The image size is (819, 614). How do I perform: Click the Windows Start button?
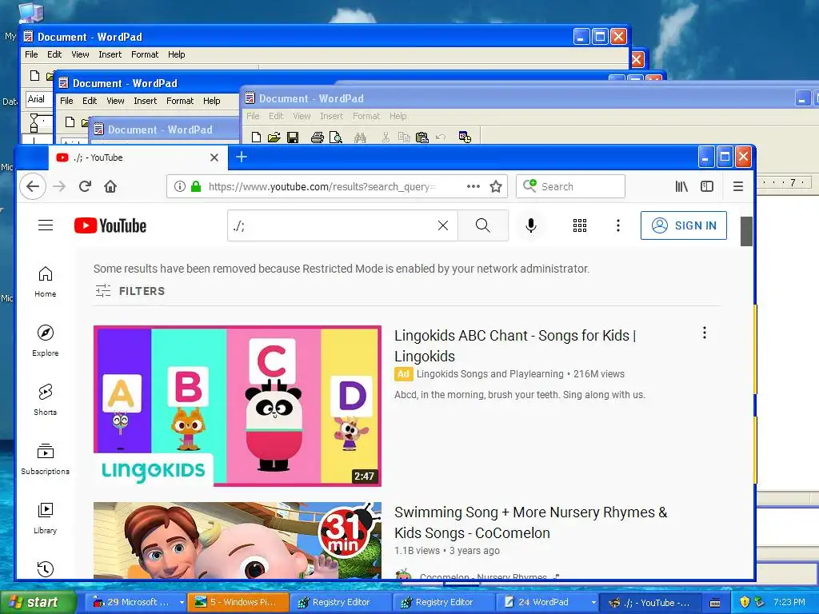38,602
